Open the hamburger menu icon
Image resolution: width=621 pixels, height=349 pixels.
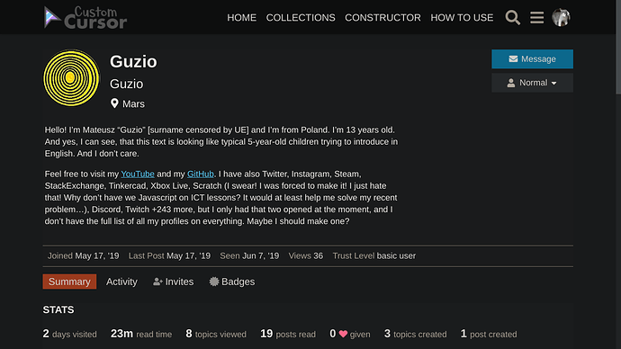point(536,17)
